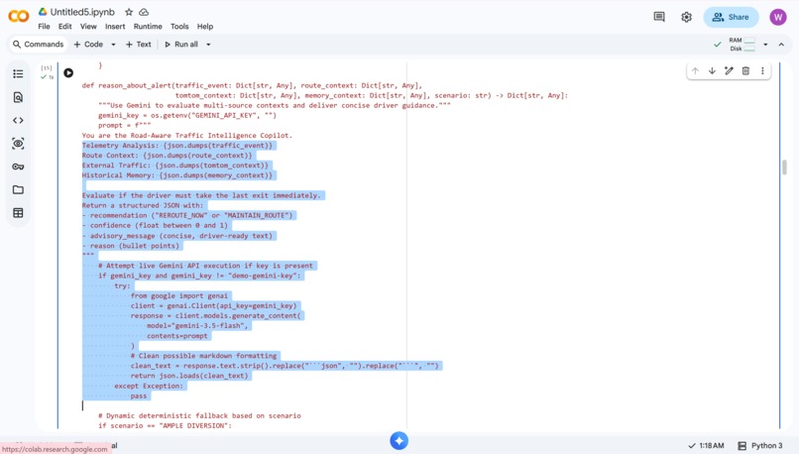The height and width of the screenshot is (454, 799).
Task: Run the code cell play button
Action: 68,73
